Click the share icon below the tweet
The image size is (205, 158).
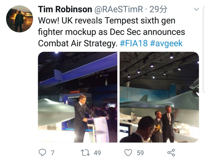coord(171,152)
